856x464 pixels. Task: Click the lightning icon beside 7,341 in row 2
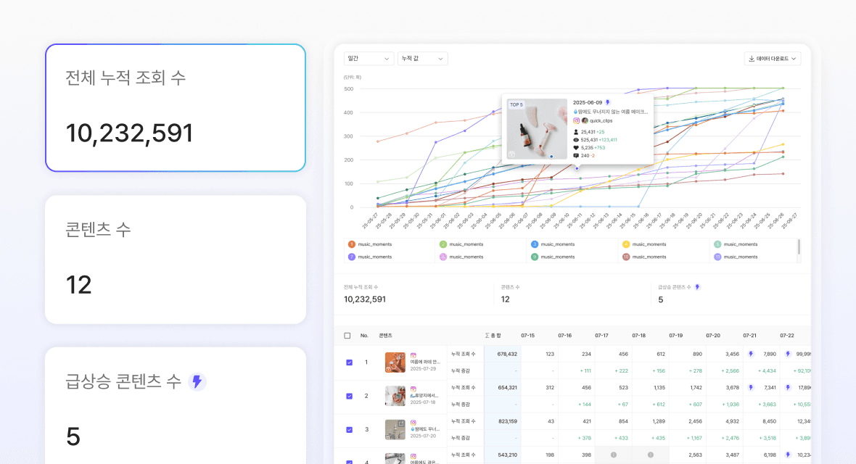pos(751,388)
